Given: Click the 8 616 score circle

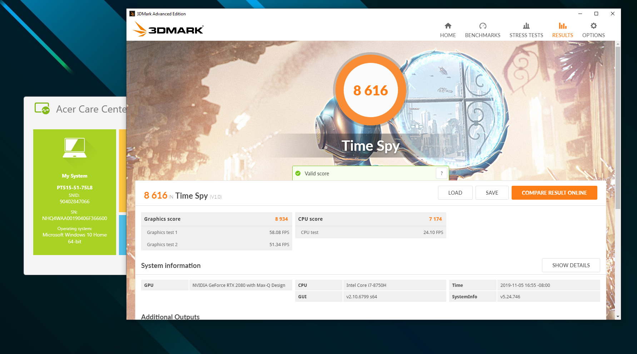Looking at the screenshot, I should (x=370, y=90).
